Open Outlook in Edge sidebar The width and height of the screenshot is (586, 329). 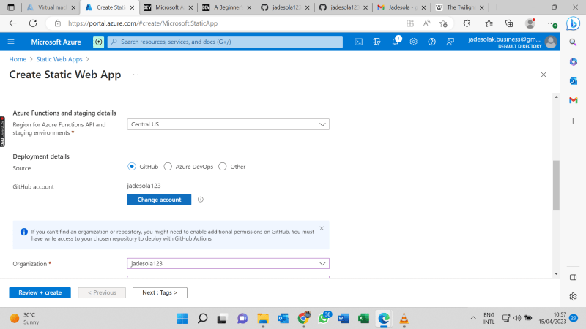[574, 81]
